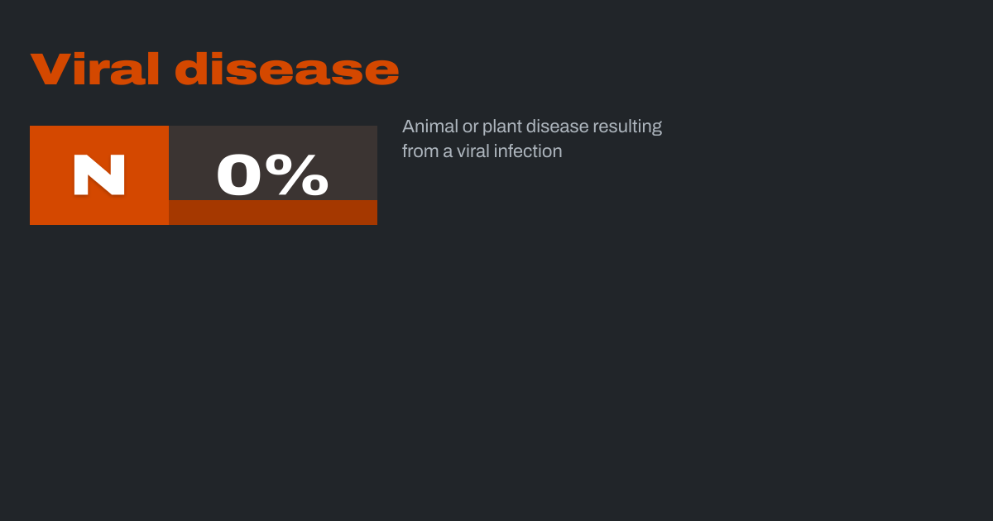This screenshot has width=993, height=521.
Task: Open the Viral disease heading
Action: point(214,69)
